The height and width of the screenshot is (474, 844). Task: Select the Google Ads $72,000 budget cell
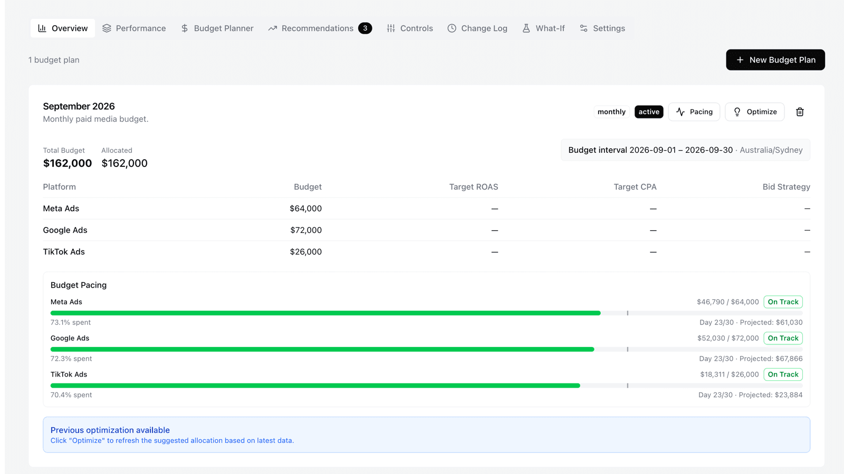pos(306,230)
